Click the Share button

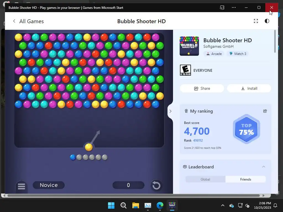pos(202,88)
